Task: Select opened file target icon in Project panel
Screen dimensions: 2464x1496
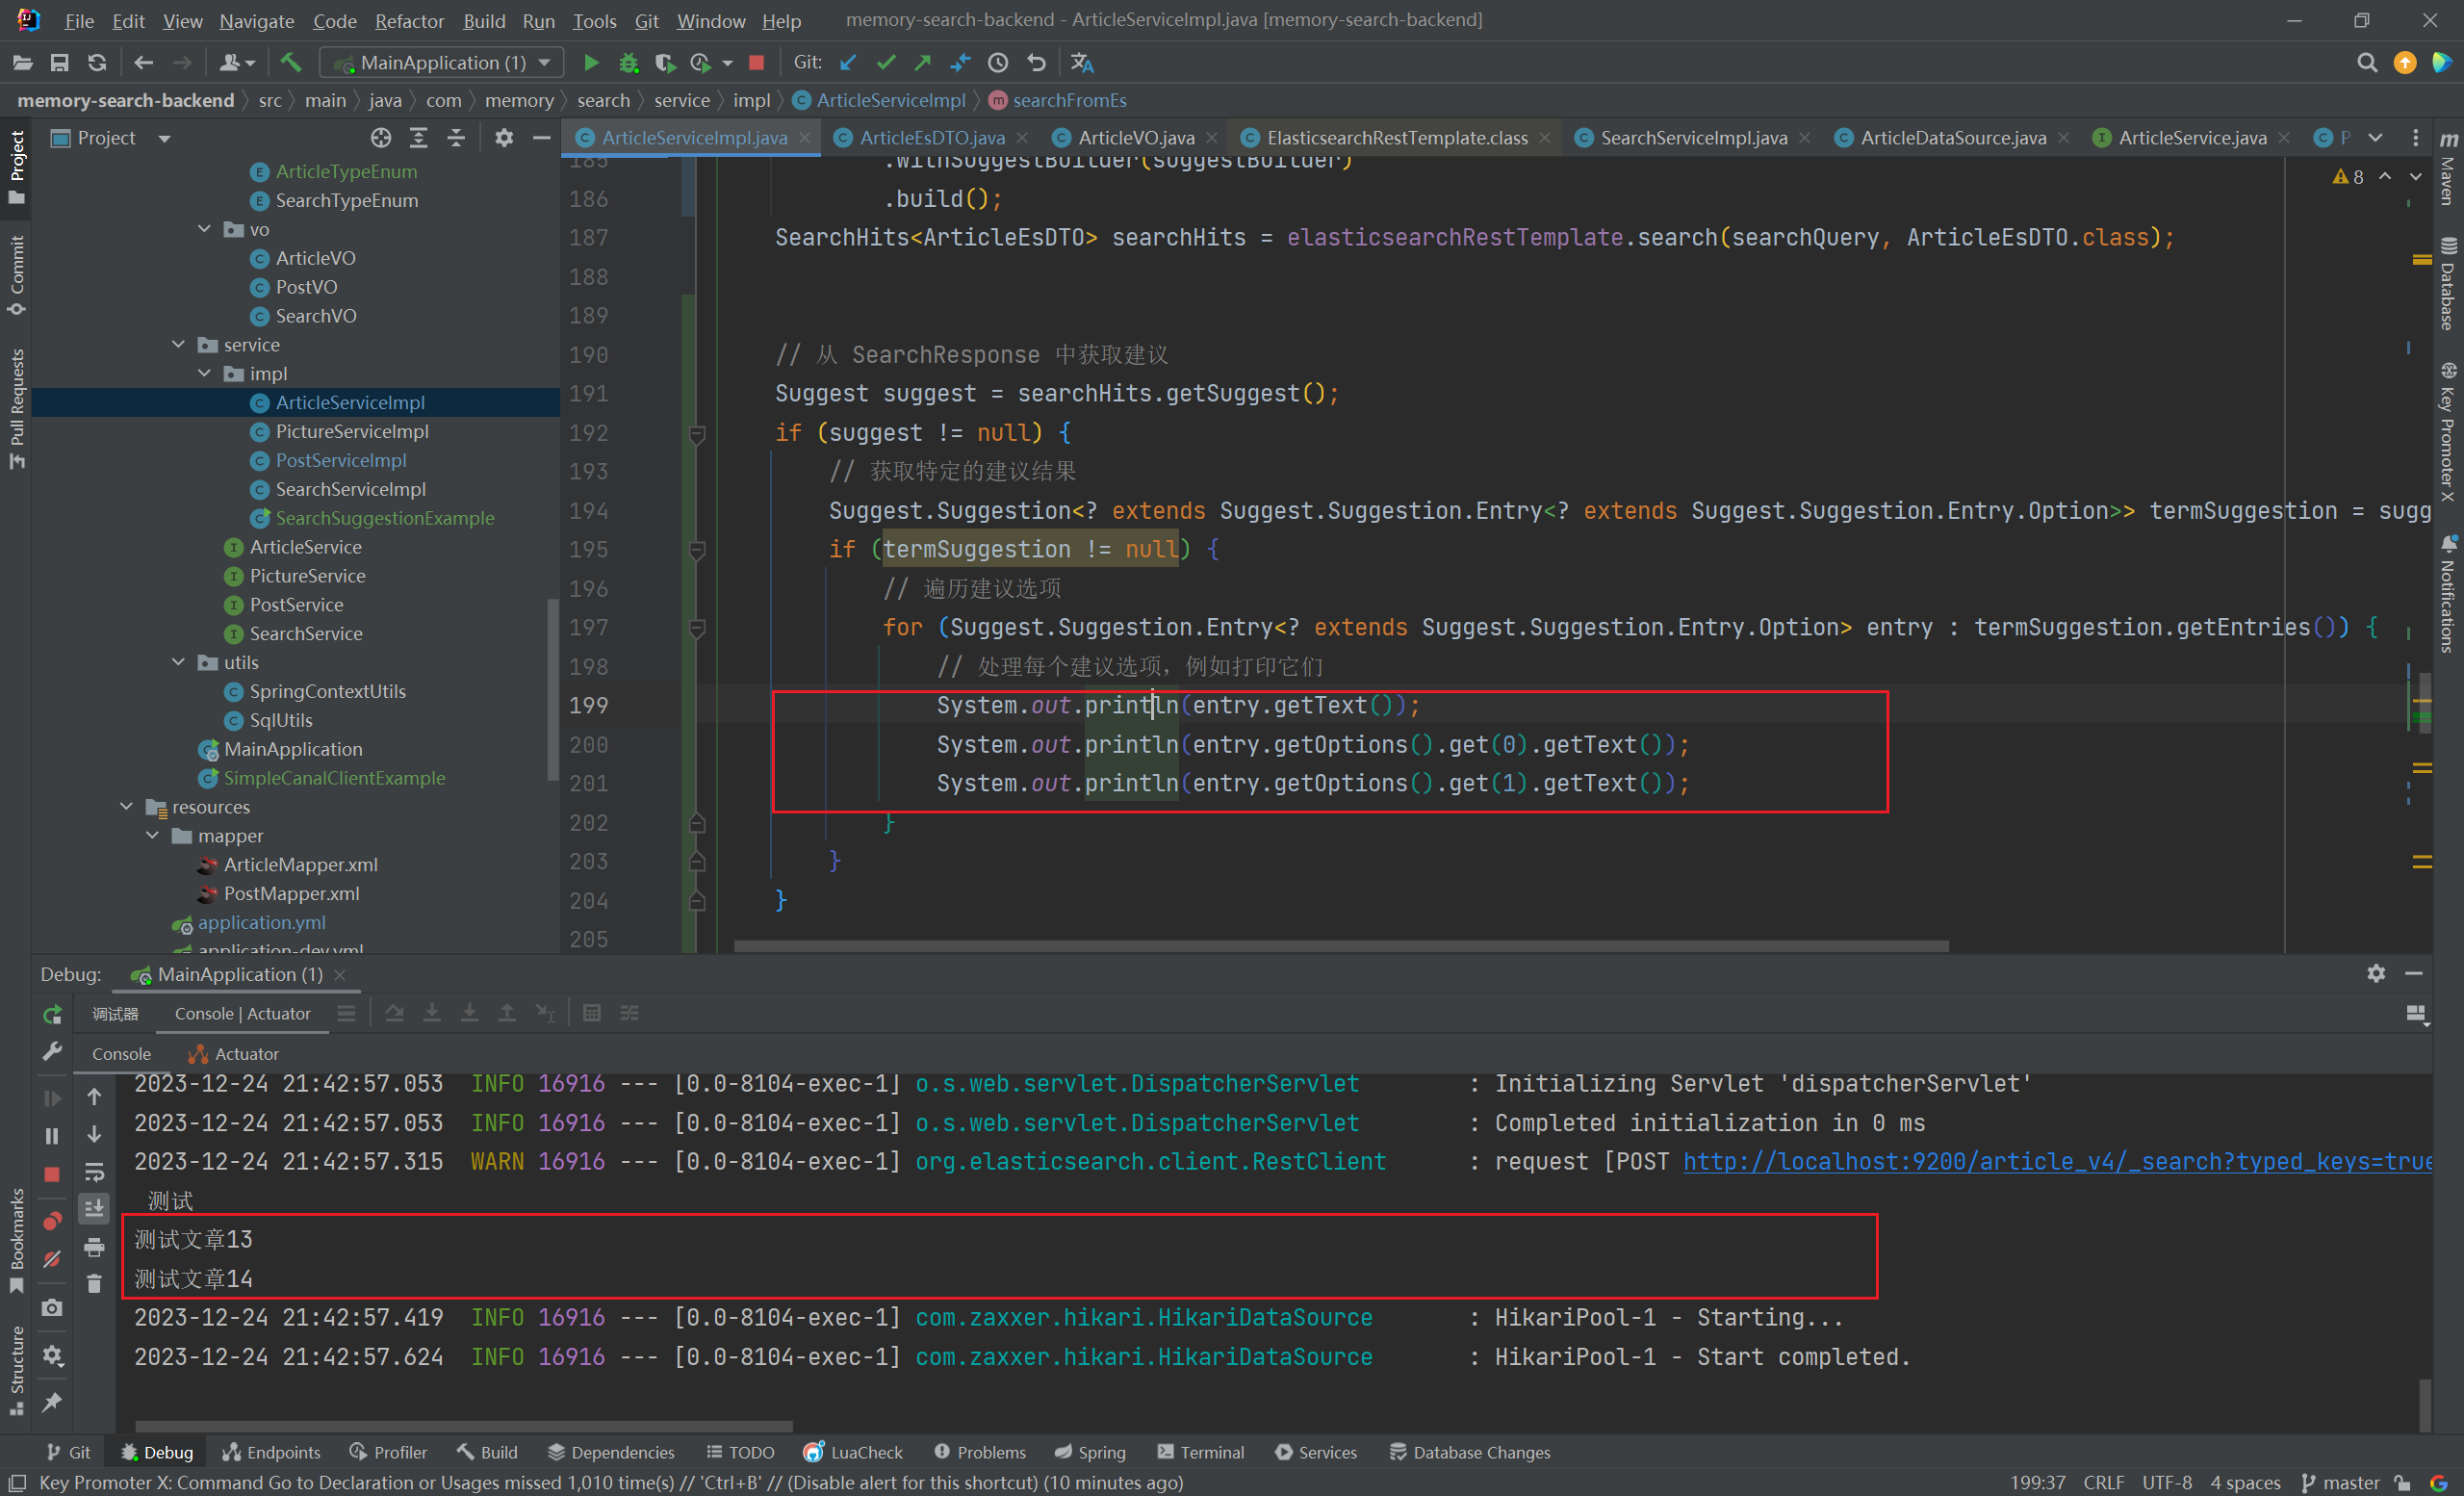Action: pyautogui.click(x=381, y=138)
